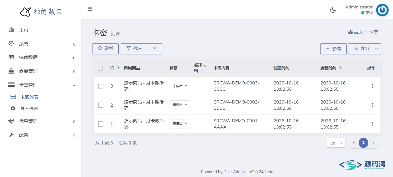Click the 卡密 breadcrumb text
The height and width of the screenshot is (177, 393).
tap(373, 32)
